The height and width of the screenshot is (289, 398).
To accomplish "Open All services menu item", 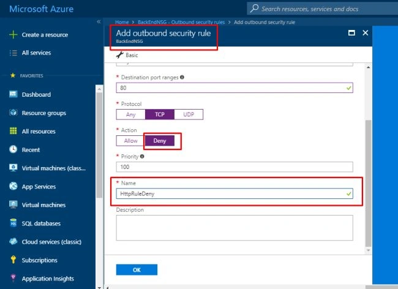I will [x=36, y=53].
